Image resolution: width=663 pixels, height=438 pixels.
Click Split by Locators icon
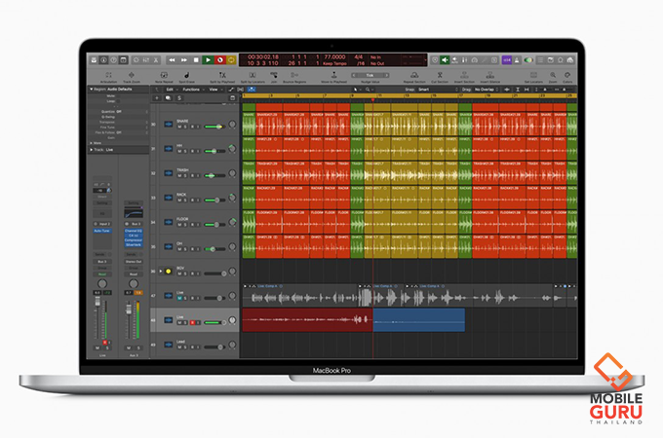point(253,75)
